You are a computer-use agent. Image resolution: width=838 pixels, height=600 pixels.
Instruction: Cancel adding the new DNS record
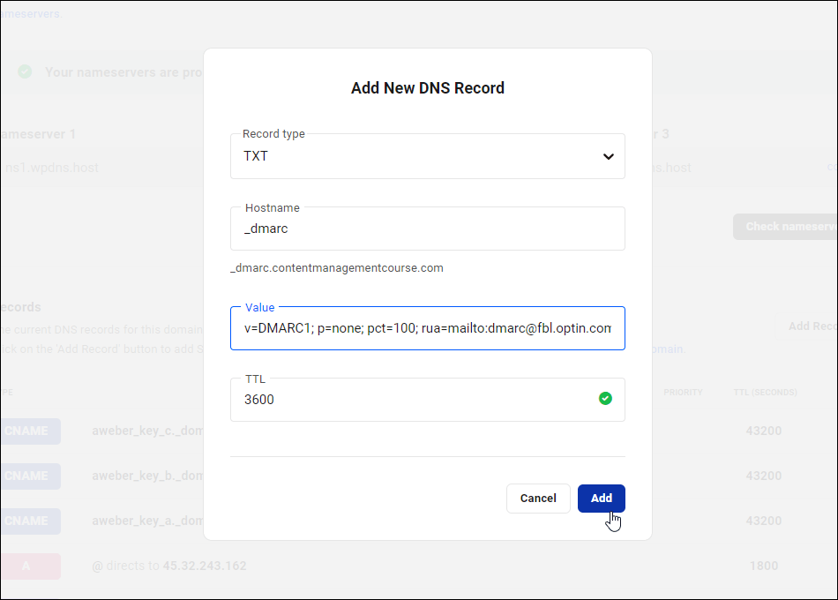tap(538, 499)
